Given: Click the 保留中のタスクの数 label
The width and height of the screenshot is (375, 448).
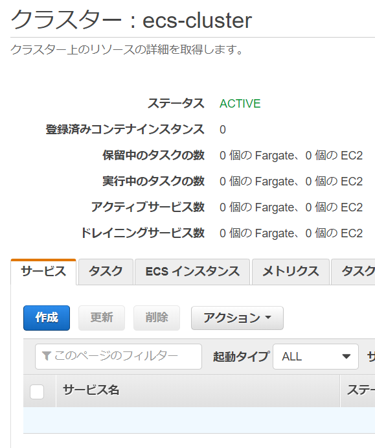Looking at the screenshot, I should (x=153, y=156).
